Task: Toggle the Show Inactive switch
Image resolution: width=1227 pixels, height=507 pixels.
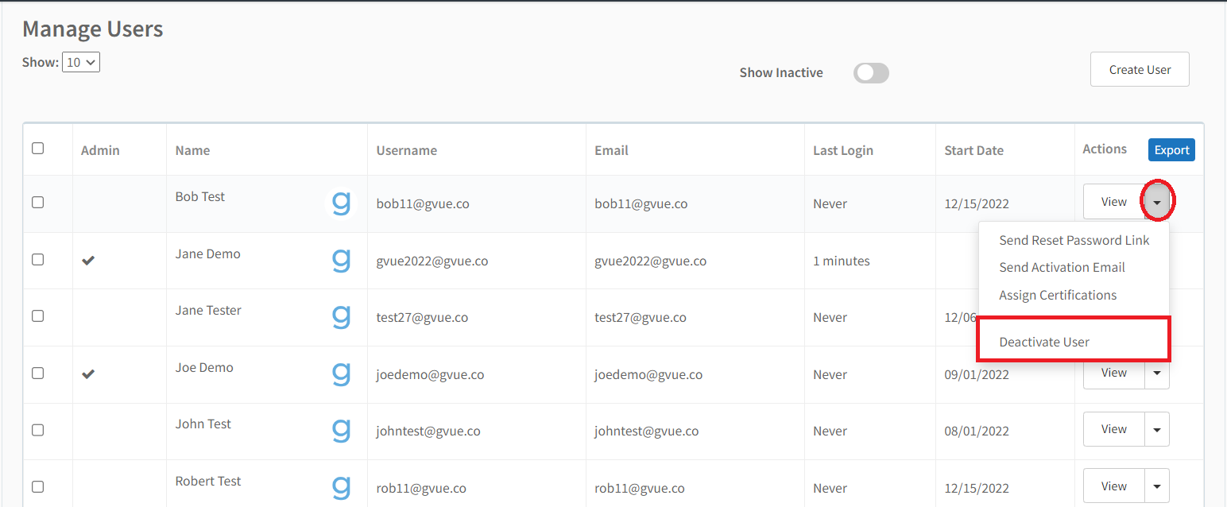Action: (x=871, y=73)
